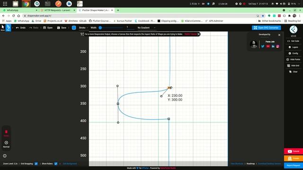This screenshot has height=170, width=303.
Task: Select the anchor point near ruler 400
Action: (169, 119)
